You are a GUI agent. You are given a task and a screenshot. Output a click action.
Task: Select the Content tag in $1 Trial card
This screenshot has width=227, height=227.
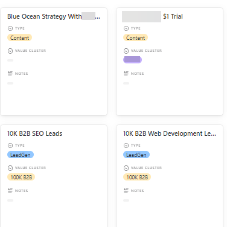[x=136, y=37]
